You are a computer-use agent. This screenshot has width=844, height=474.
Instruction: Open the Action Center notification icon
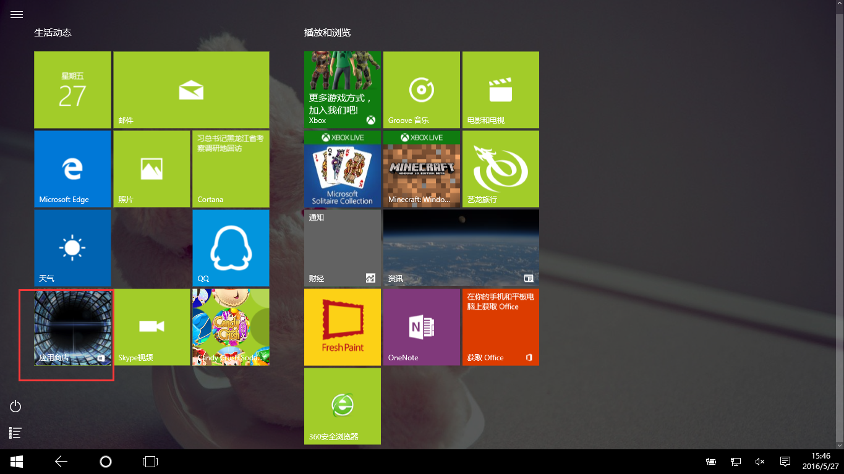[x=785, y=462]
